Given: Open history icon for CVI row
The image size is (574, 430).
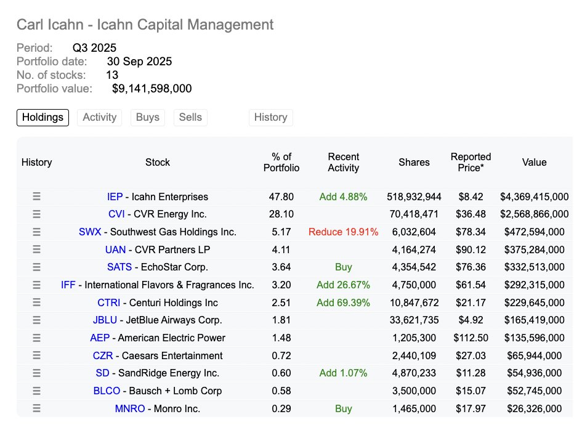Looking at the screenshot, I should tap(36, 214).
